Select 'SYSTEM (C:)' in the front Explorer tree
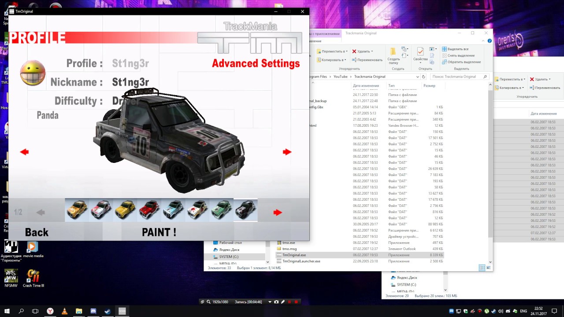Viewport: 564px width, 317px height. [x=229, y=257]
